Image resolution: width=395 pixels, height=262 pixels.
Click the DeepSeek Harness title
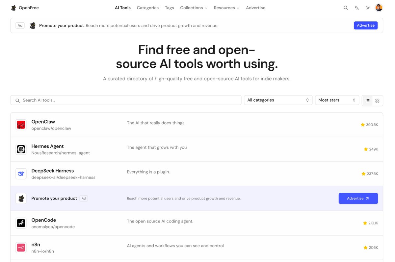click(53, 171)
